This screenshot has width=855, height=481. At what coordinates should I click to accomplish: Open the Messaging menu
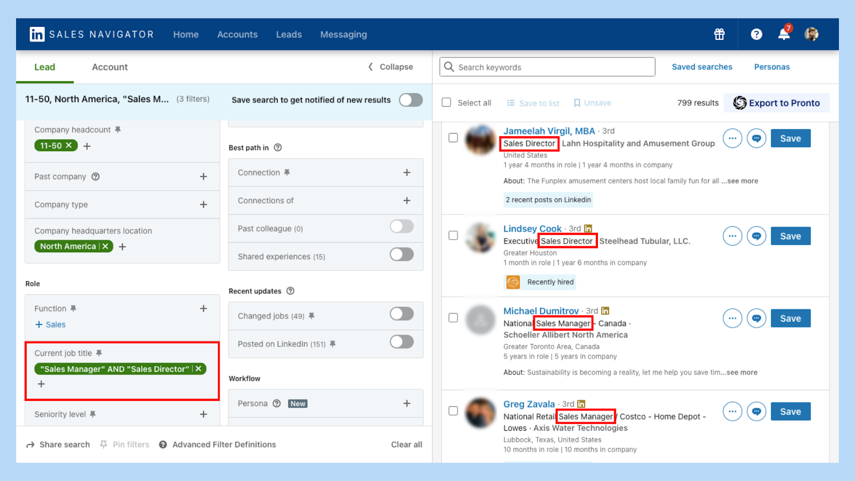344,34
